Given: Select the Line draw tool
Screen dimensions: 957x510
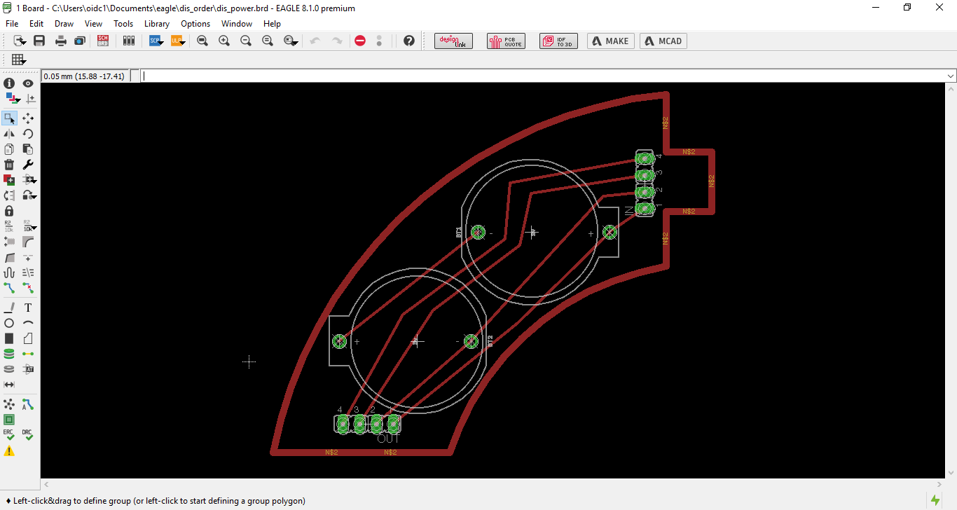Looking at the screenshot, I should (x=9, y=308).
